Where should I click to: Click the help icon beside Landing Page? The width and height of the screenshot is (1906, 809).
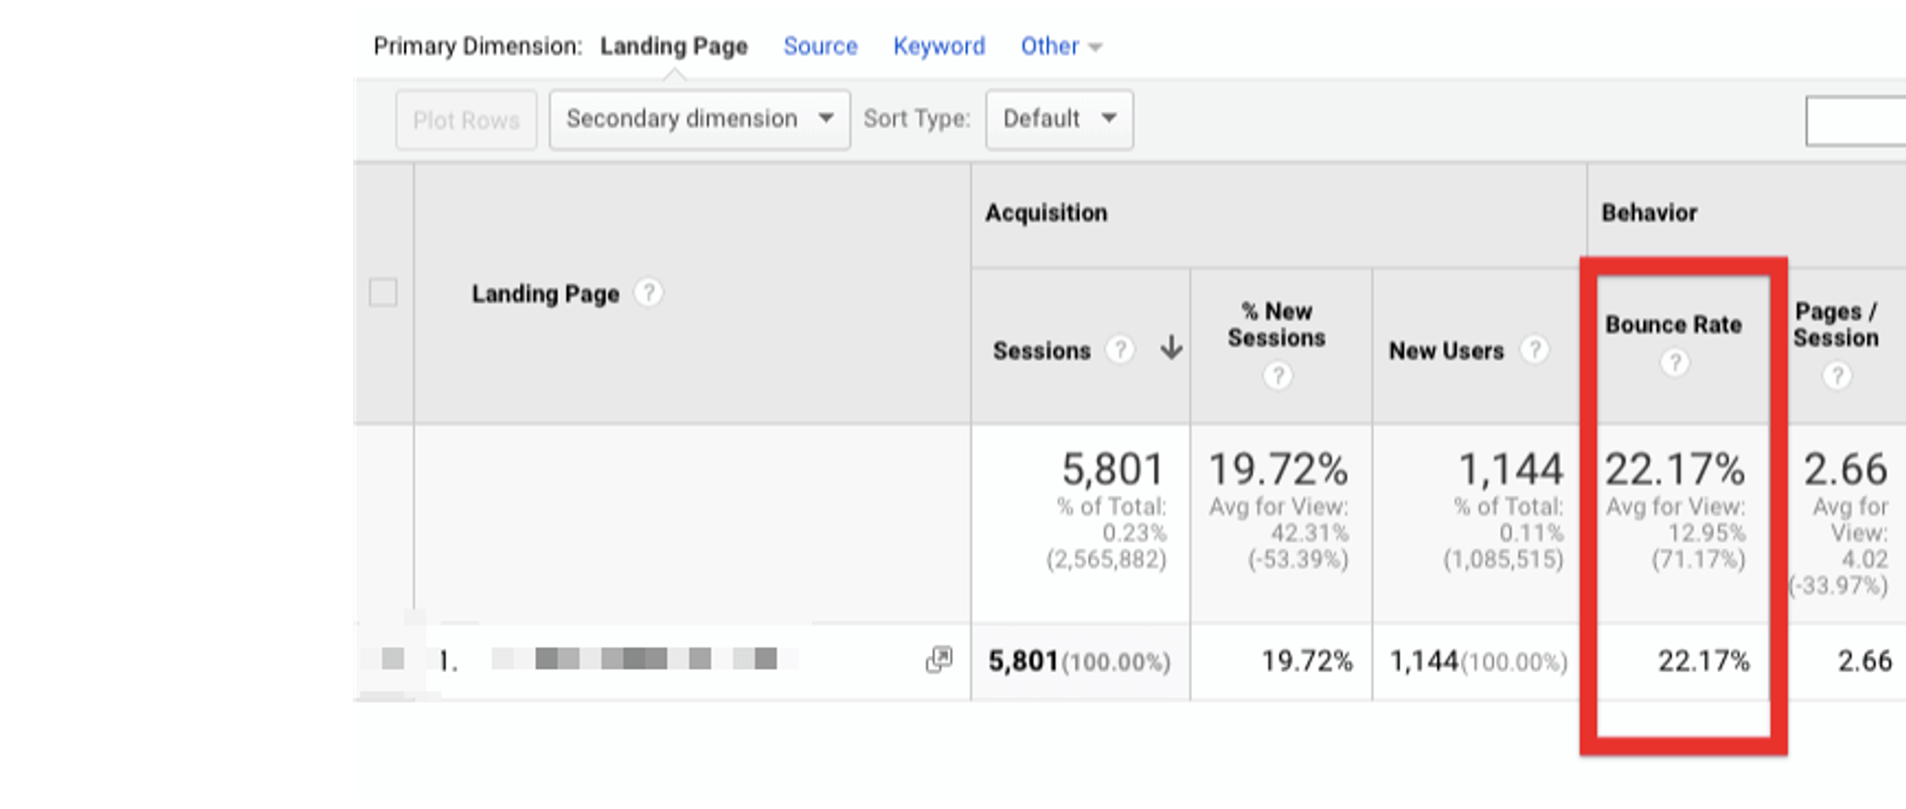tap(648, 293)
